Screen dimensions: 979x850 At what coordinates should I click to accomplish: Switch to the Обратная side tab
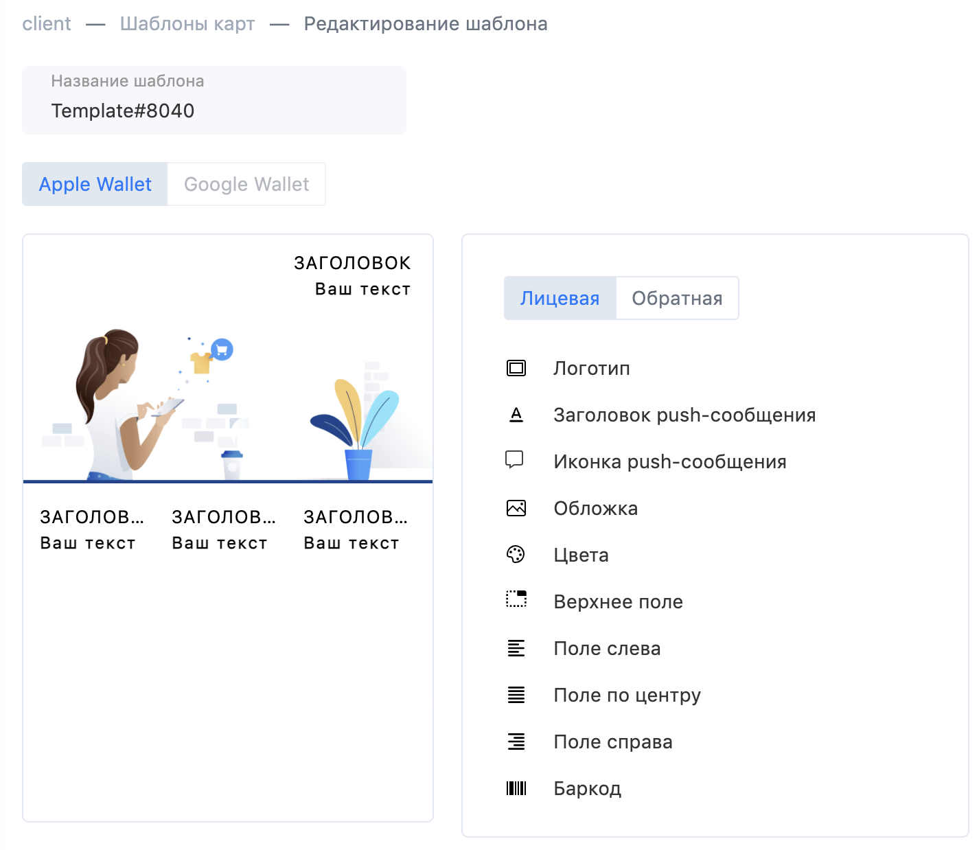(677, 298)
